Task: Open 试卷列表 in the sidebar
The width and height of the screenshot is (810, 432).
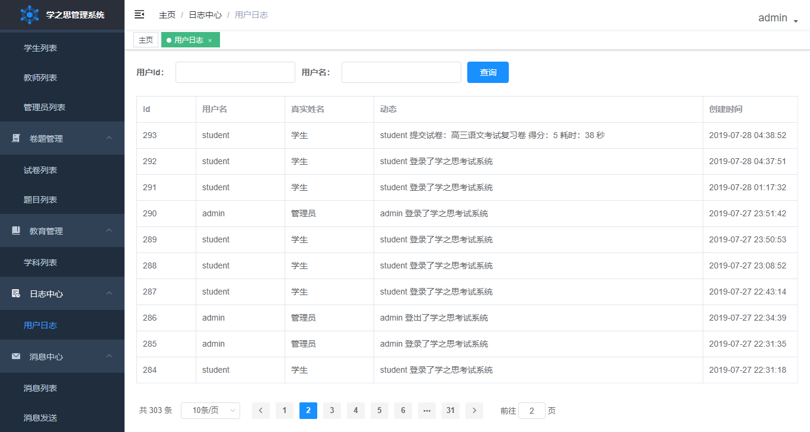Action: pos(40,170)
